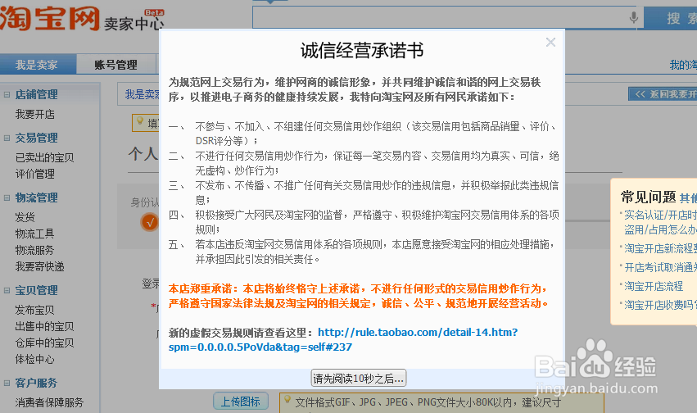Click the Taobao 淘宝网 logo
Image resolution: width=697 pixels, height=413 pixels.
49,20
